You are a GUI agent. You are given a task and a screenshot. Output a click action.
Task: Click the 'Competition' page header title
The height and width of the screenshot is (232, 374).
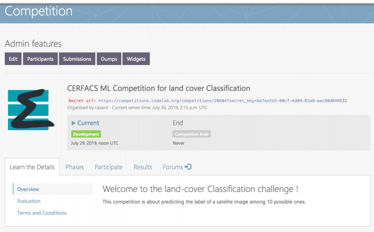pyautogui.click(x=38, y=11)
